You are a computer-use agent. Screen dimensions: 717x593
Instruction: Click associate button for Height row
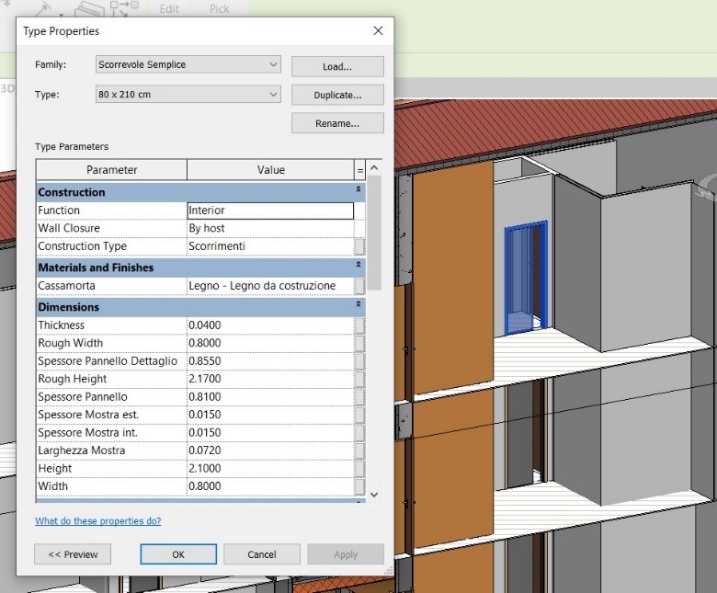point(359,469)
